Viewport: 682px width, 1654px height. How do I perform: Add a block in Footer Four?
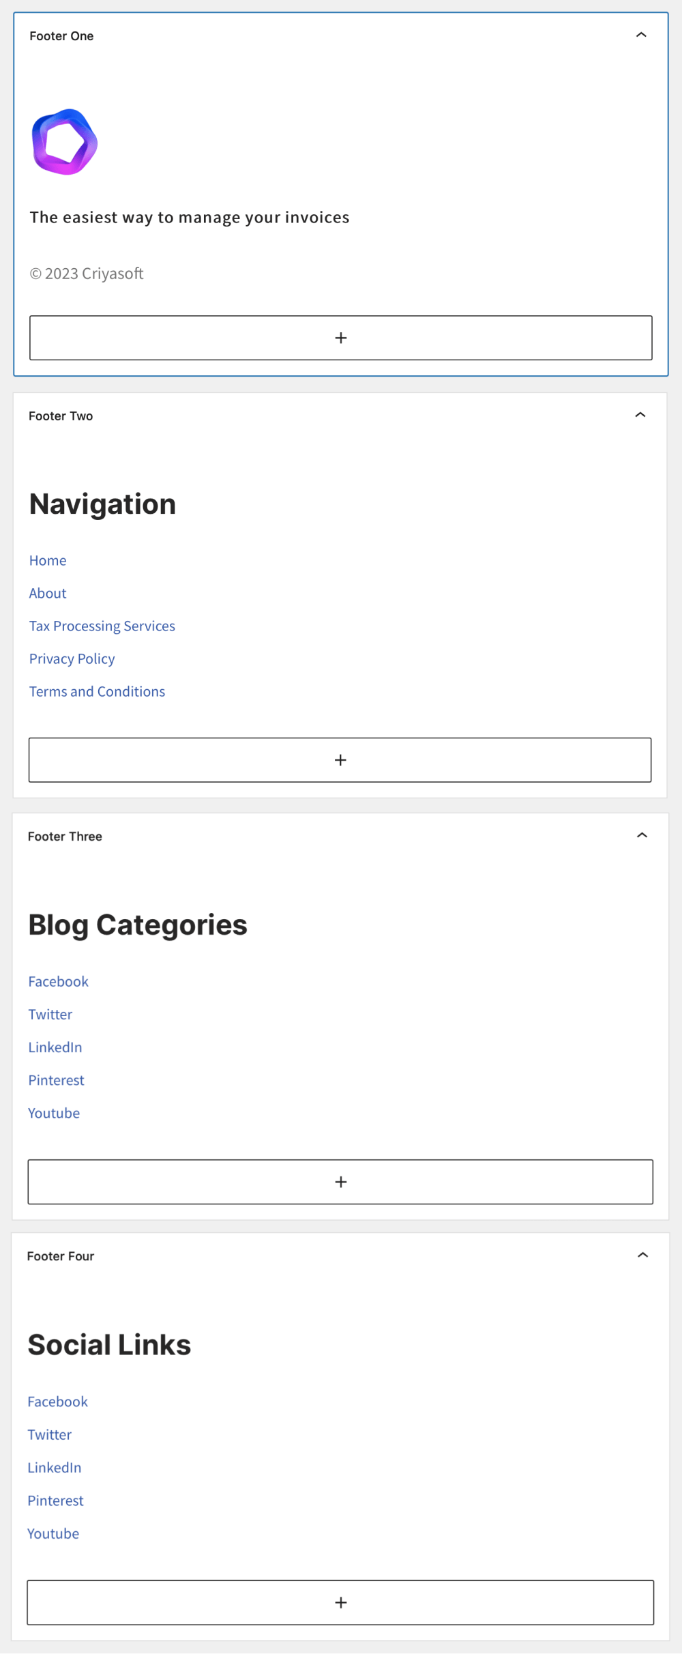tap(340, 1601)
